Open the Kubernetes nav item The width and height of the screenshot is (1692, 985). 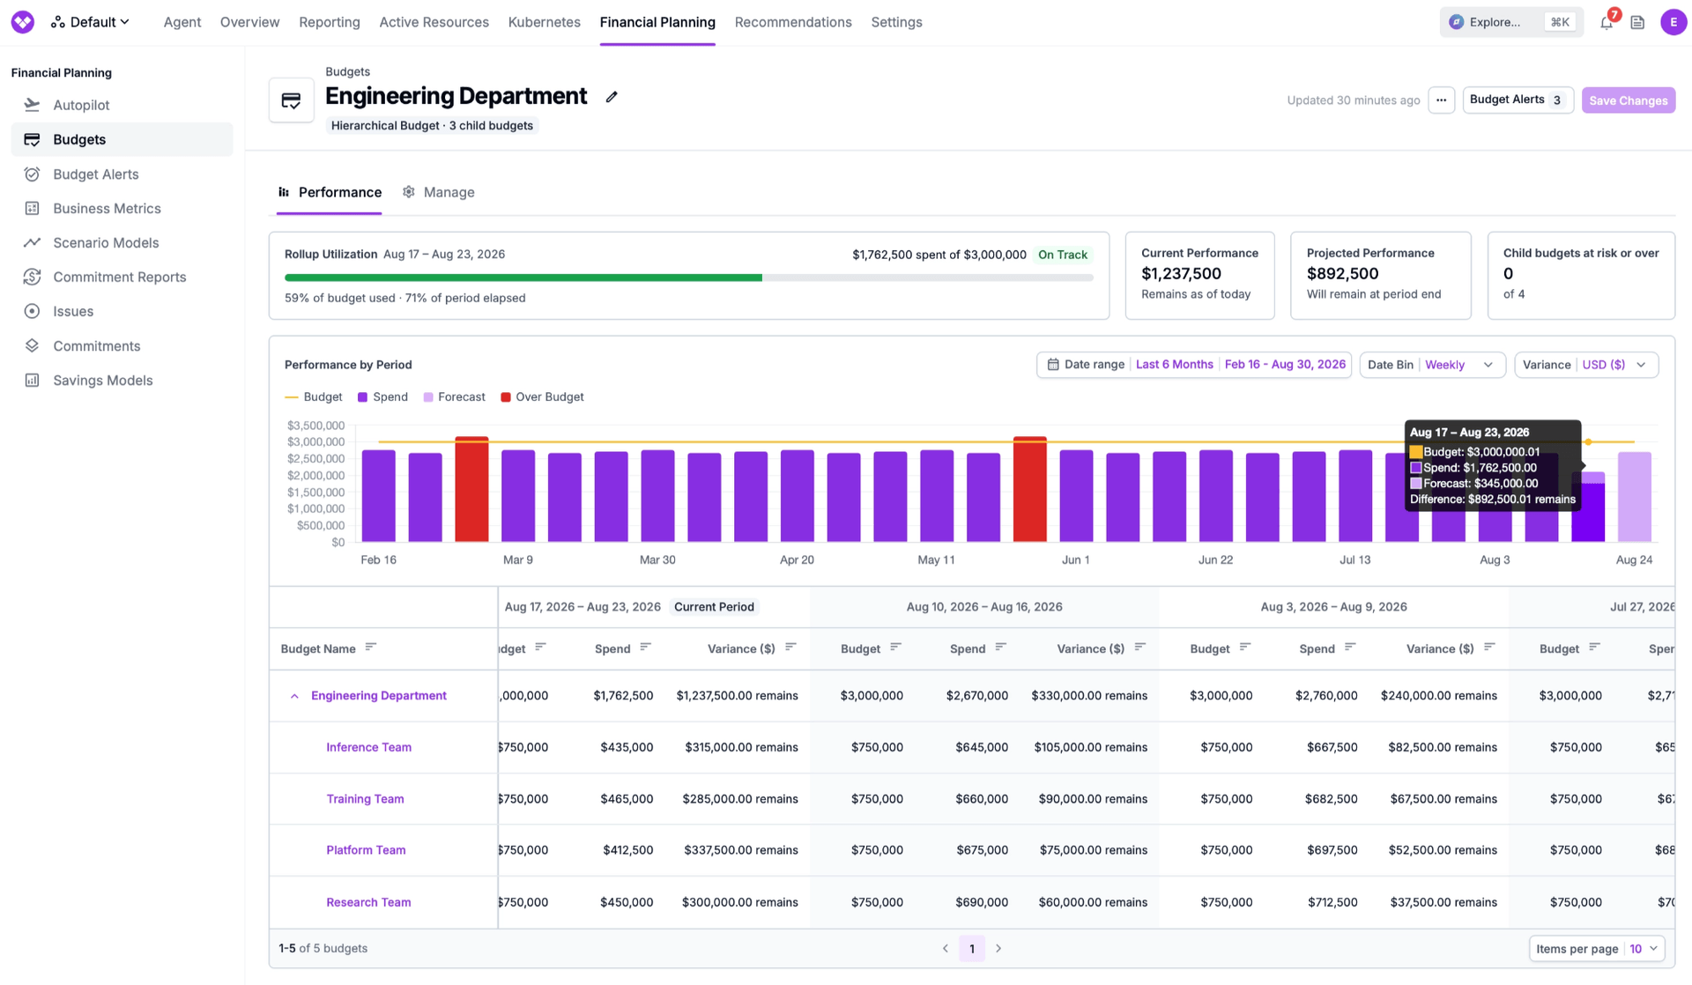[x=544, y=22]
